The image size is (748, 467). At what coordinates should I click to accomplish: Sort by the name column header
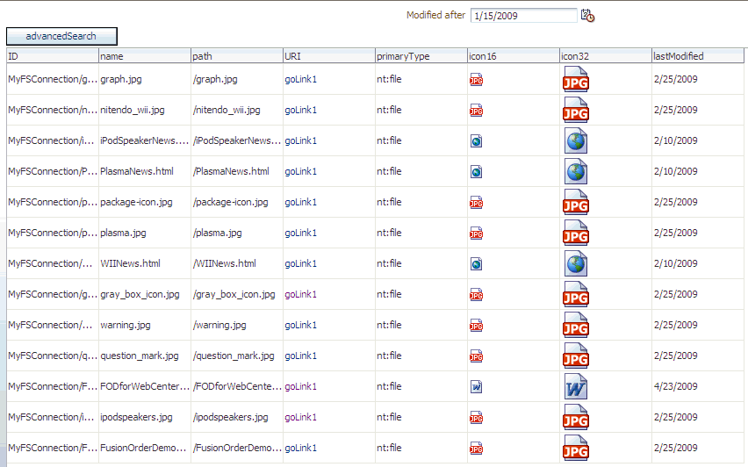pyautogui.click(x=145, y=56)
